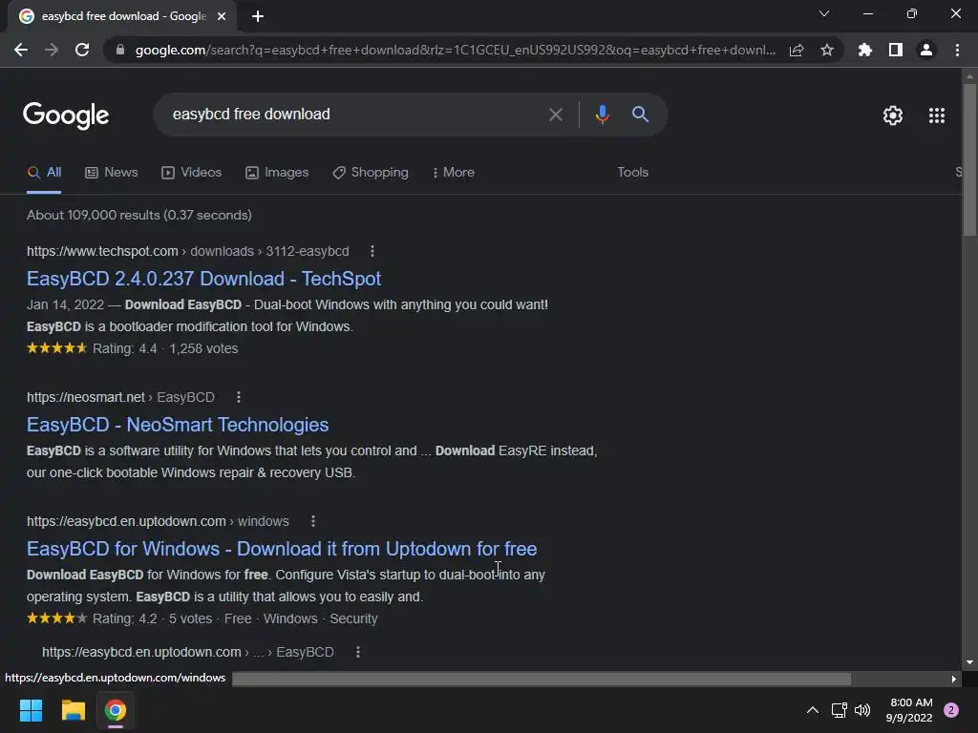Open the notification center badge
Screen dimensions: 978x733
(951, 710)
